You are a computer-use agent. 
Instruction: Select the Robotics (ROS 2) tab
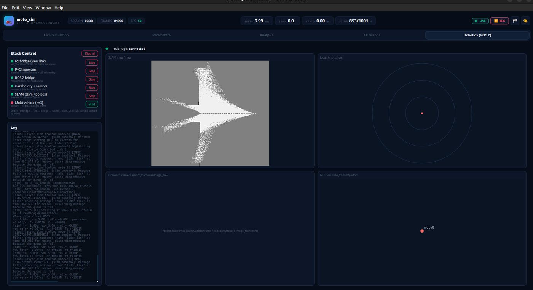pyautogui.click(x=477, y=35)
